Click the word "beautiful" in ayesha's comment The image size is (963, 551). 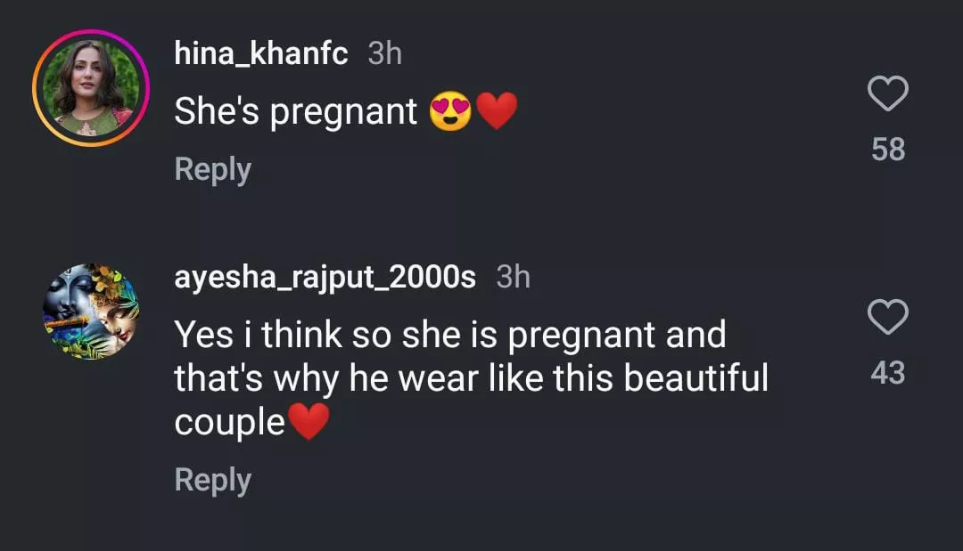pyautogui.click(x=695, y=378)
